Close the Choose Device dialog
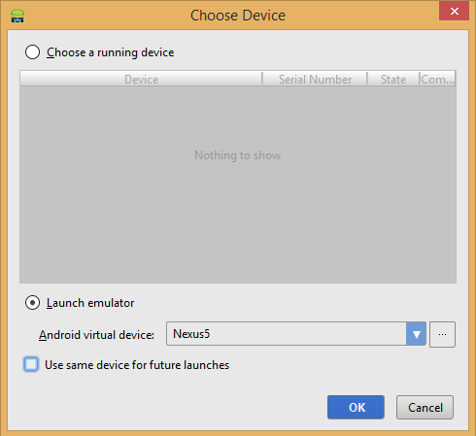This screenshot has width=476, height=436. (454, 12)
